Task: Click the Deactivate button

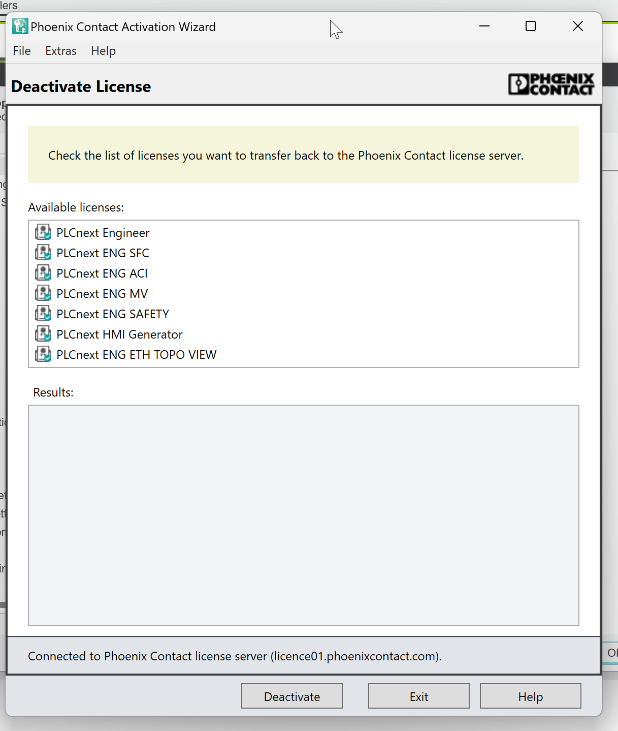Action: tap(292, 696)
